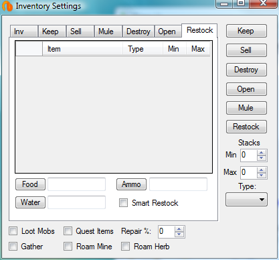The height and width of the screenshot is (260, 279).
Task: Click the Mule button on the right
Action: point(246,108)
